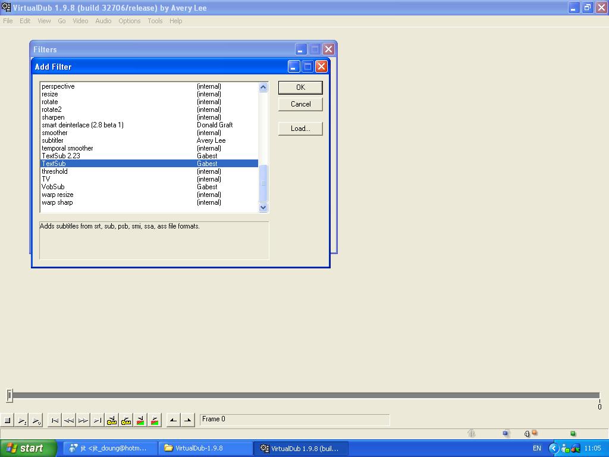This screenshot has width=609, height=457.
Task: Click the EN language indicator
Action: point(537,449)
